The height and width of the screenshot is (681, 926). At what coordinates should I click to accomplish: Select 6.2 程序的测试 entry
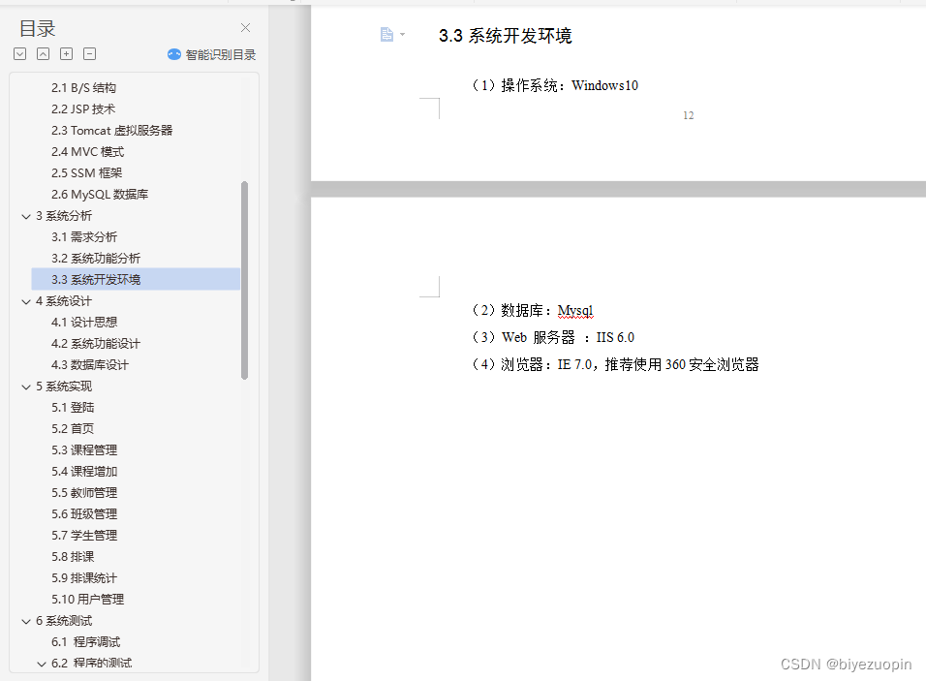pos(92,664)
